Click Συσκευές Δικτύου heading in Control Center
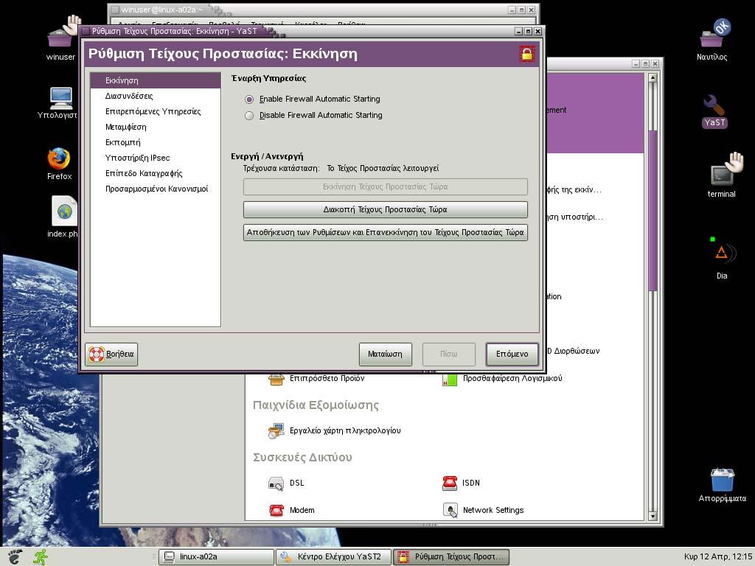This screenshot has width=755, height=566. pyautogui.click(x=302, y=457)
